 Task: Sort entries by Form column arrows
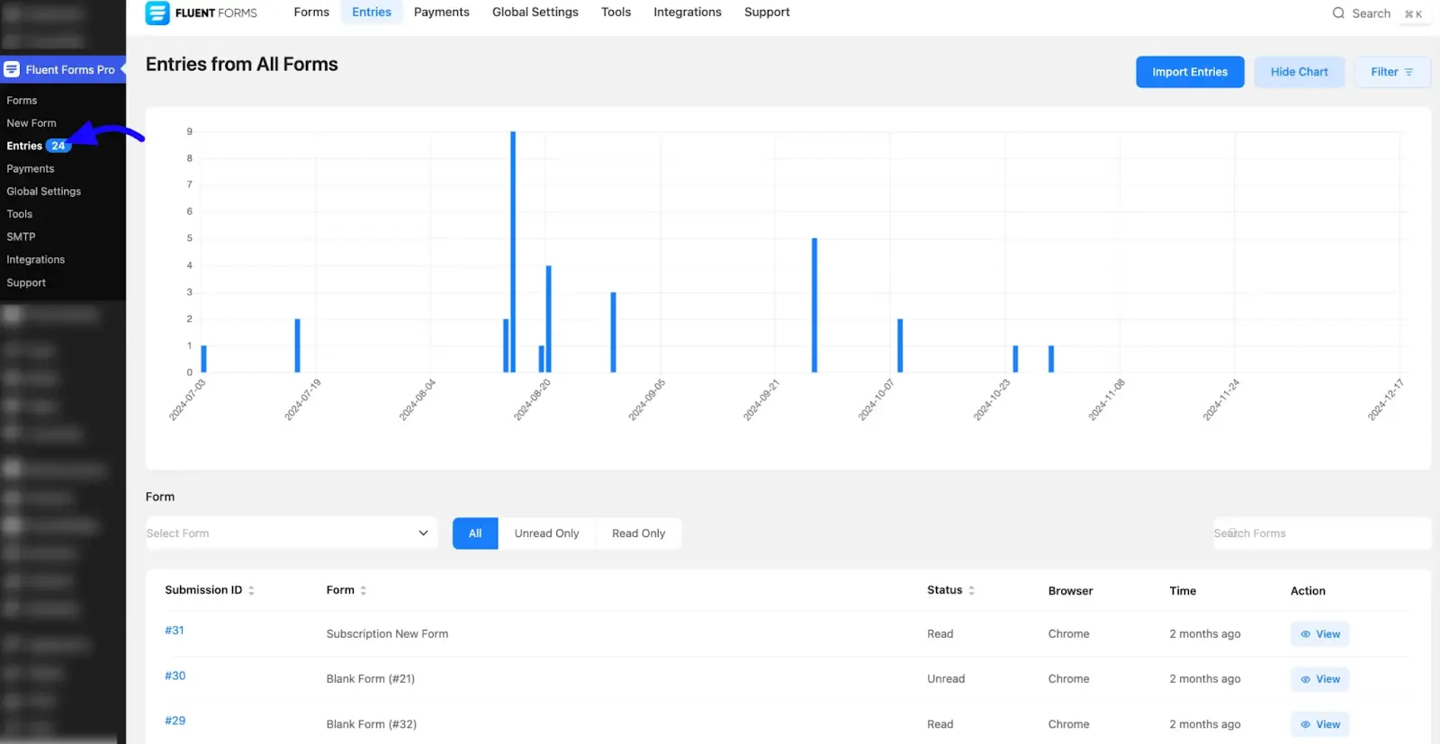pyautogui.click(x=363, y=591)
